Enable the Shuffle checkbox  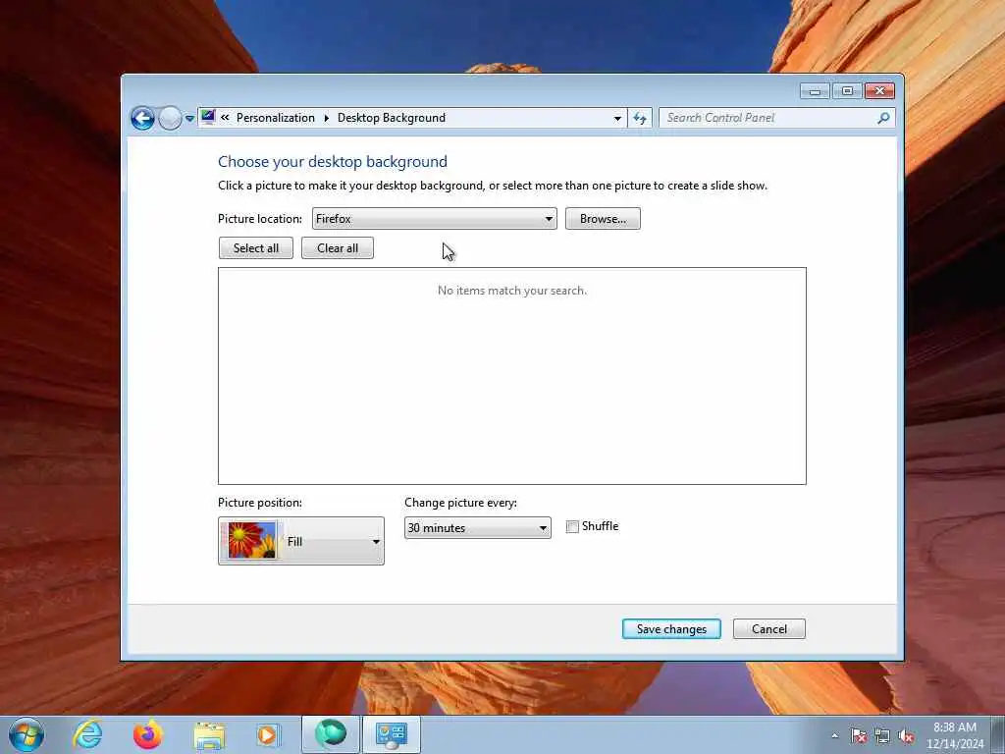572,527
